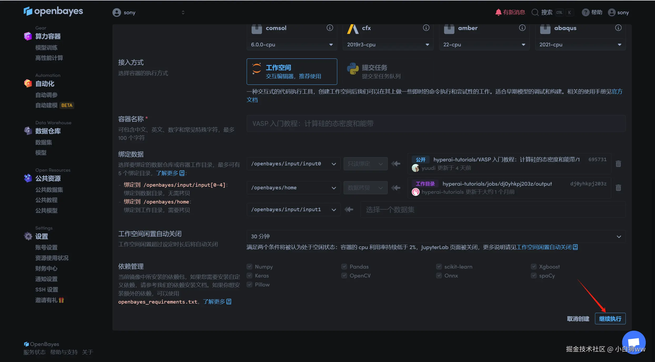Click the search magnifier icon
The height and width of the screenshot is (362, 655).
[x=535, y=12]
